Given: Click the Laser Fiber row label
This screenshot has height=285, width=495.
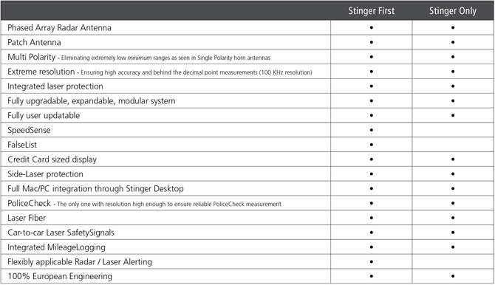Looking at the screenshot, I should click(x=27, y=218).
